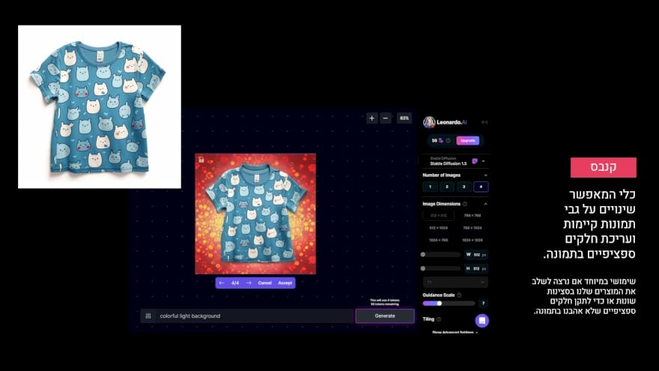Image resolution: width=659 pixels, height=371 pixels.
Task: Collapse the Number of Images section
Action: coord(485,175)
